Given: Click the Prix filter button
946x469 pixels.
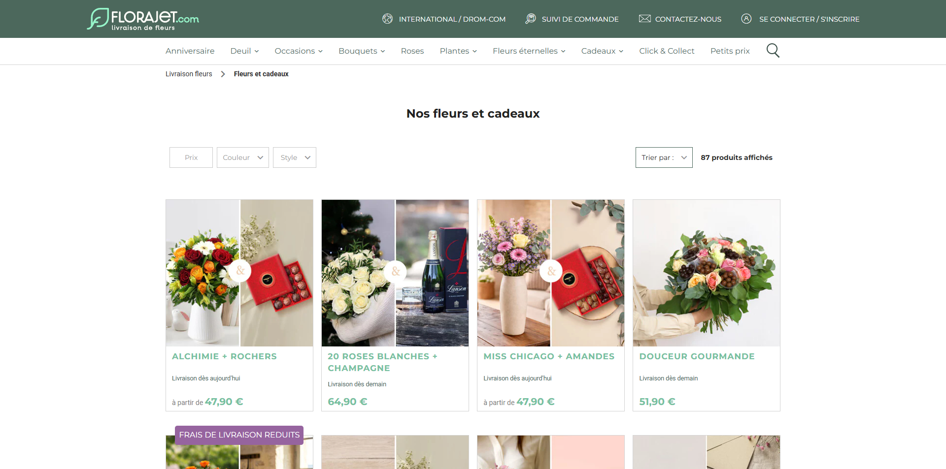Looking at the screenshot, I should [191, 157].
